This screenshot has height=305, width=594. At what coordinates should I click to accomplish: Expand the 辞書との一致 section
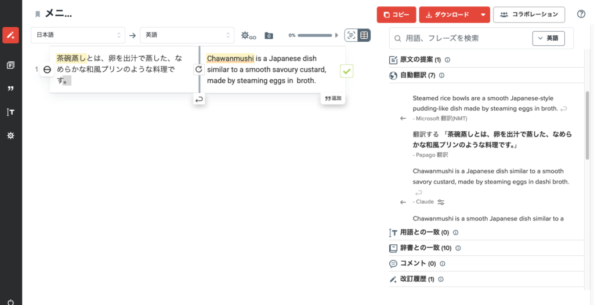tap(425, 248)
